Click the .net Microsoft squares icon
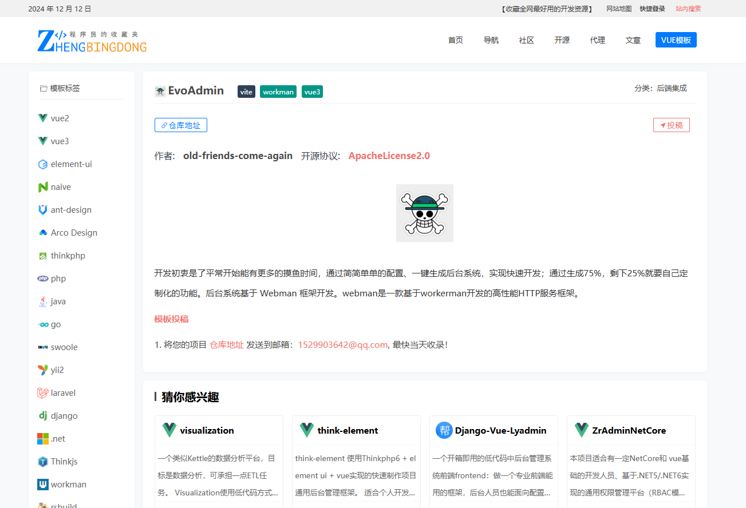746x508 pixels. [x=43, y=439]
